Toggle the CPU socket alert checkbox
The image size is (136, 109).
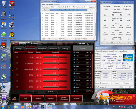[17, 63]
